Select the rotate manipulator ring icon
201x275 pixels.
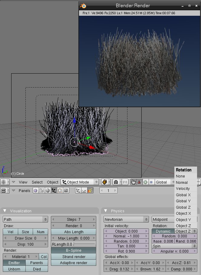coord(145,182)
